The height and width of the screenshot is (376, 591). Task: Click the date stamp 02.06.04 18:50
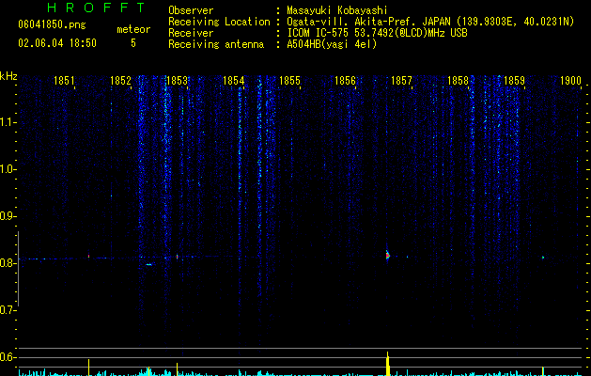(57, 43)
